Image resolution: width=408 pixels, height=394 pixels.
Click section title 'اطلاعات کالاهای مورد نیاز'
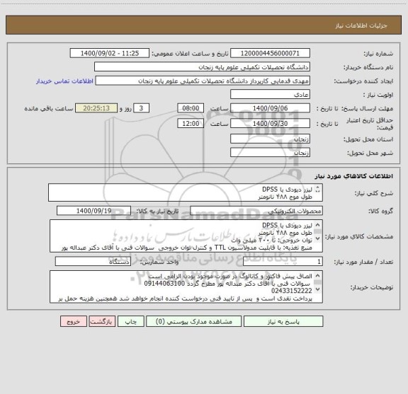354,176
